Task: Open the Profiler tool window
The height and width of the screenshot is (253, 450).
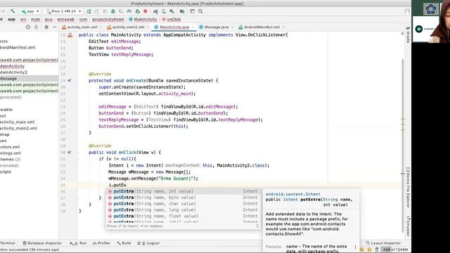Action: pyautogui.click(x=101, y=243)
